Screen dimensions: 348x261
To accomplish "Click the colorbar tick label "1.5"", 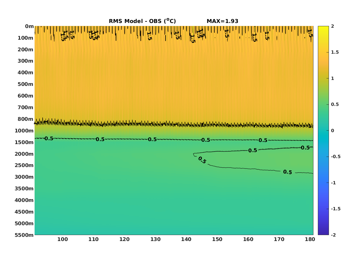I will 335,52.
